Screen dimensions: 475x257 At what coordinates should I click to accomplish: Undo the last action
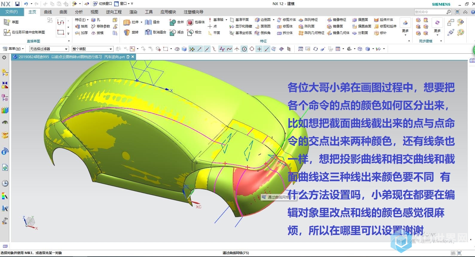pos(26,4)
